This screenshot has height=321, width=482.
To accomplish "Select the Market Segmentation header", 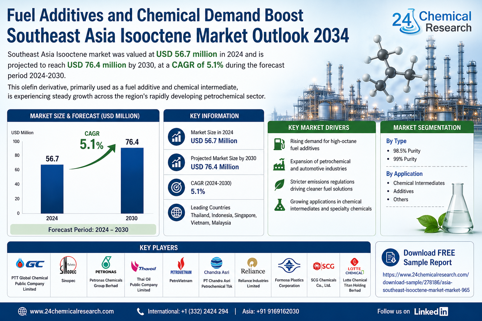I will pos(427,128).
